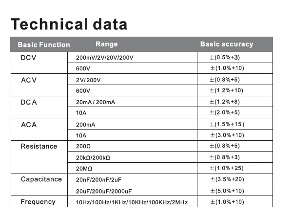This screenshot has height=218, width=292.
Task: Click the ±(2.0%+5) accuracy value
Action: [225, 112]
